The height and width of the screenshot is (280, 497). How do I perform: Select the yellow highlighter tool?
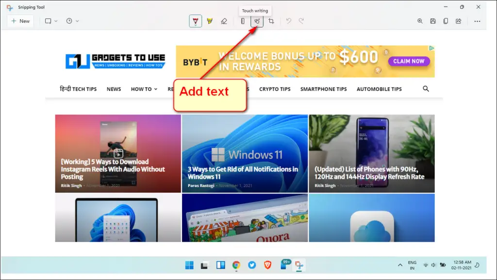pos(210,21)
